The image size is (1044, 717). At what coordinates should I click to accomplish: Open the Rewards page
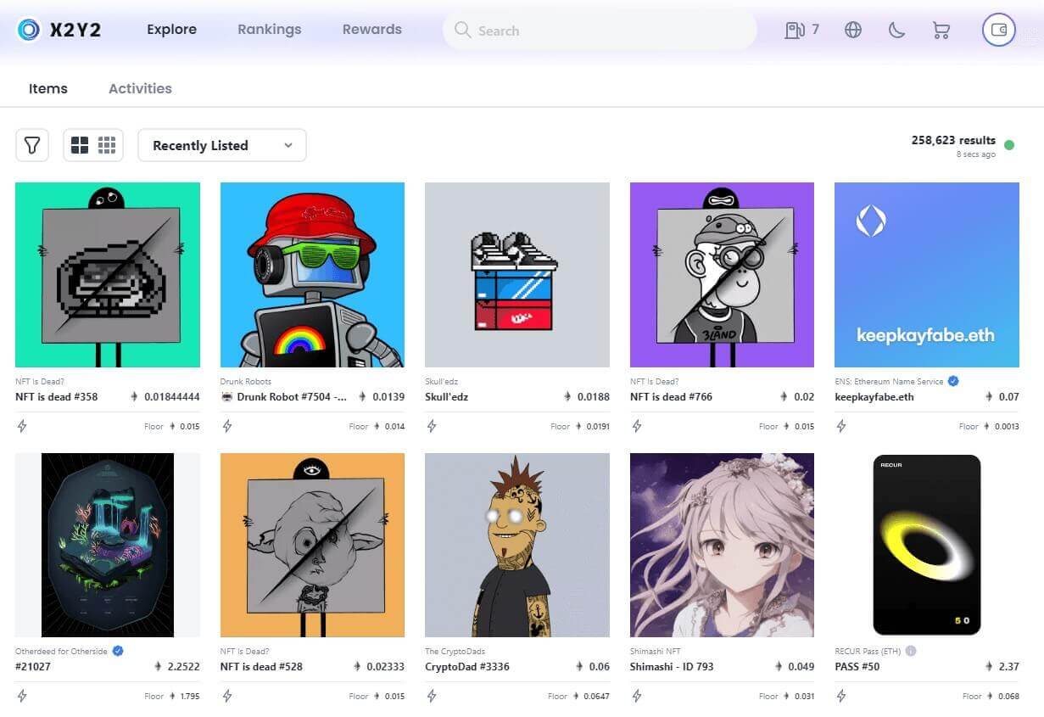coord(371,29)
